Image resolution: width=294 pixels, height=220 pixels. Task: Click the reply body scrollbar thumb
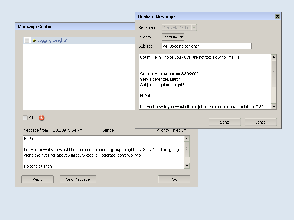(273, 73)
